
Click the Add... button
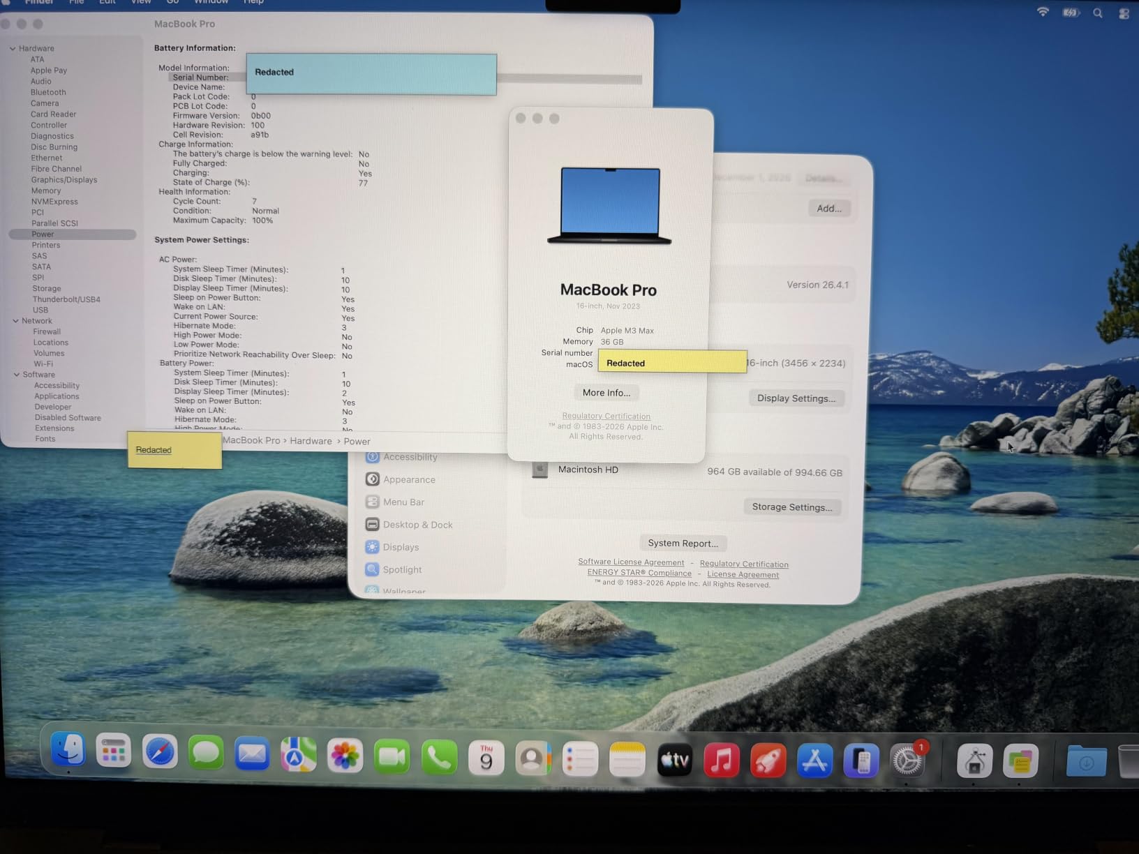click(829, 209)
